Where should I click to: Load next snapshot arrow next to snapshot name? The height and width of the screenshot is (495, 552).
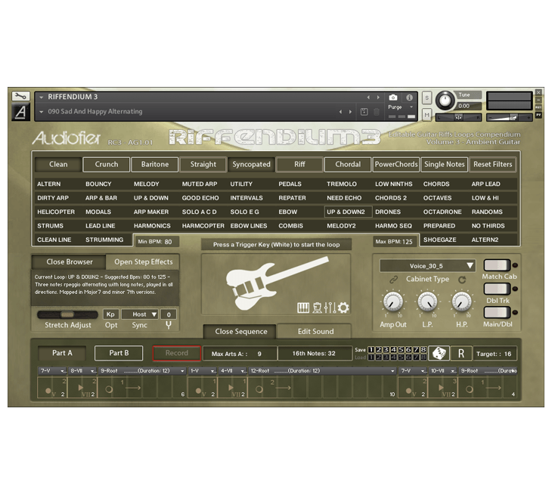coord(350,112)
